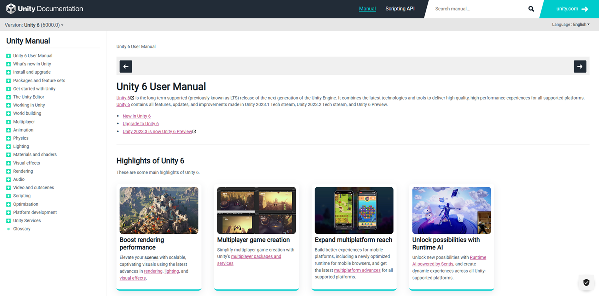Click the search magnifier icon

[531, 9]
